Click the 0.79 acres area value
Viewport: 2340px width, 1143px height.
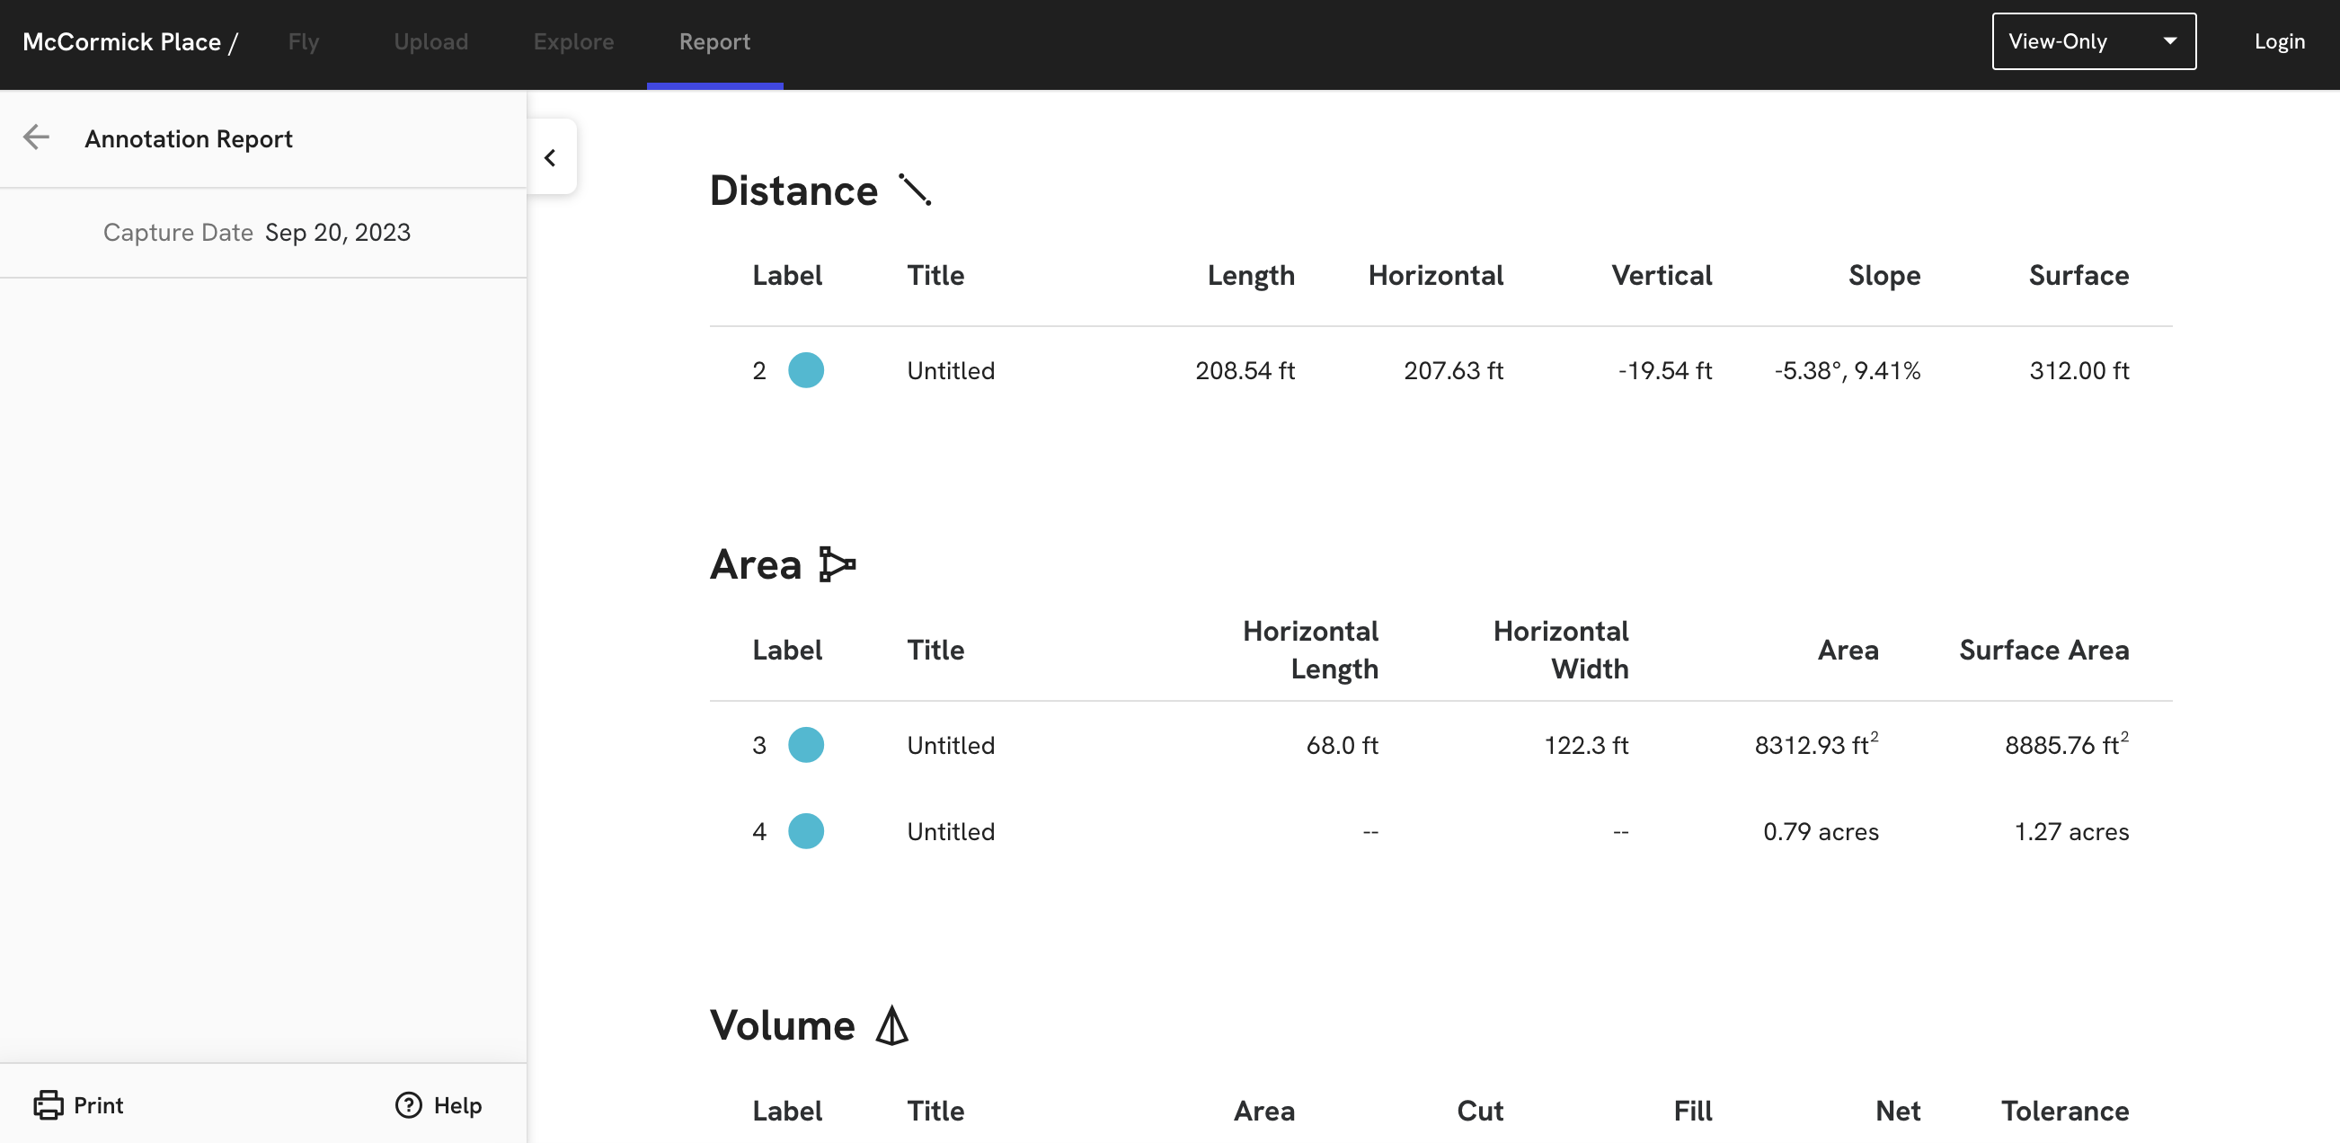[x=1821, y=831]
